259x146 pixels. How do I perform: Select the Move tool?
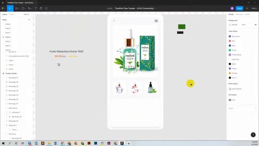[10, 8]
